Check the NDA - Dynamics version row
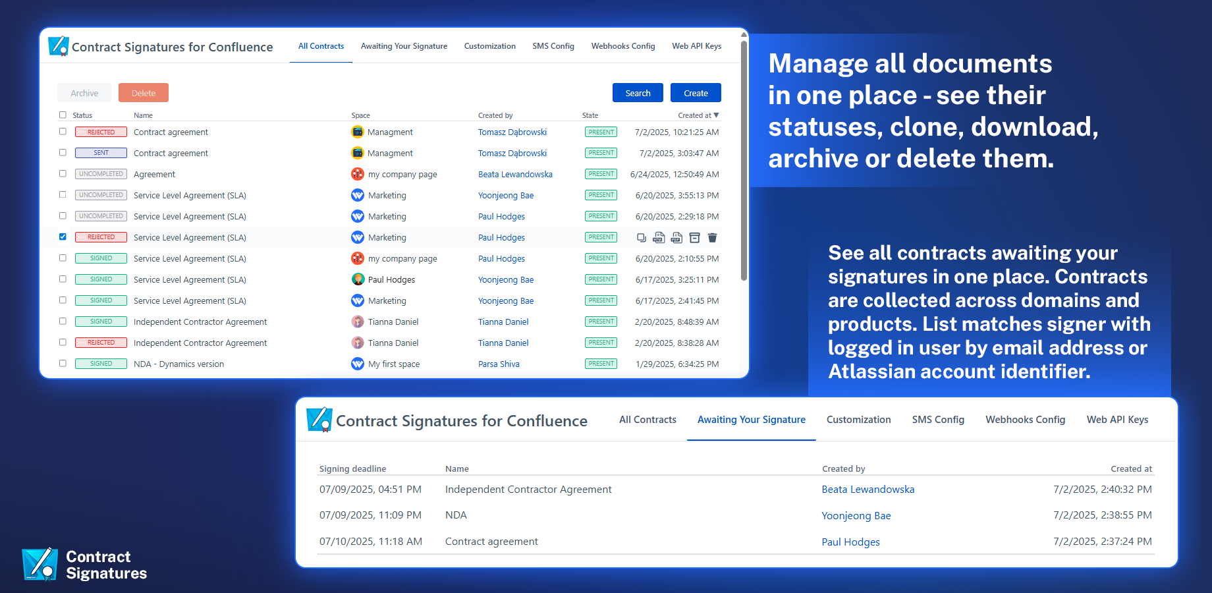This screenshot has height=593, width=1212. point(63,363)
